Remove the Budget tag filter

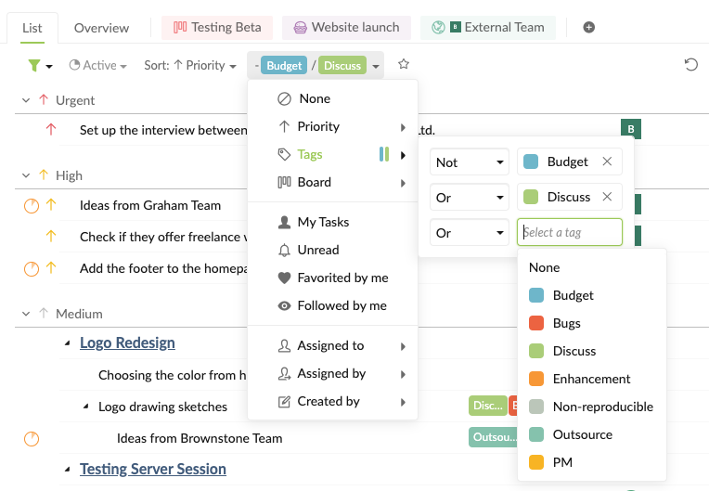tap(607, 162)
